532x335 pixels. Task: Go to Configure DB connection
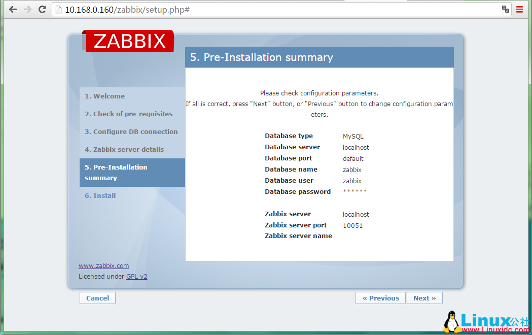pos(131,131)
